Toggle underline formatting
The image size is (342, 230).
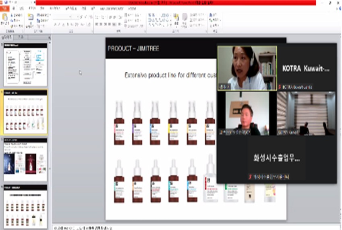(x=64, y=24)
